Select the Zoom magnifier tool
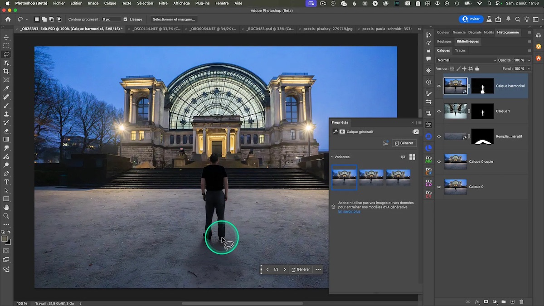 click(x=6, y=216)
